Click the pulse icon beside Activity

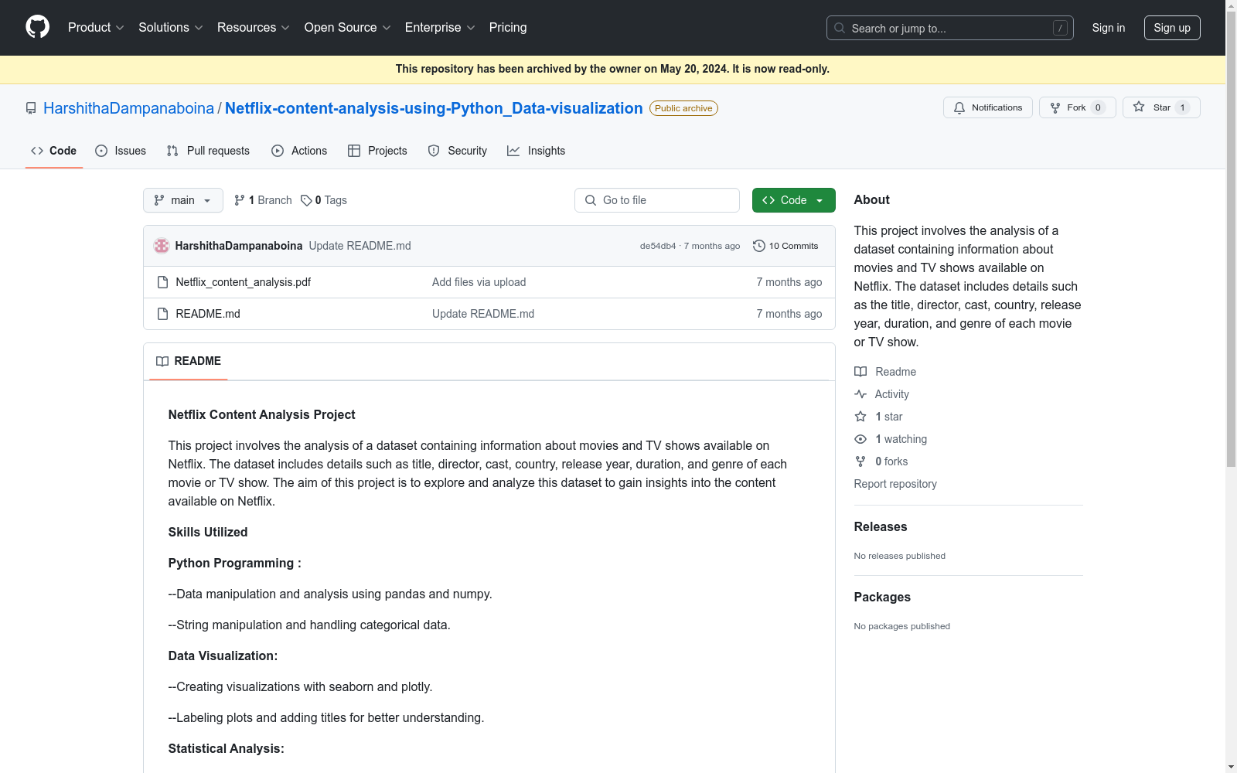click(x=860, y=394)
